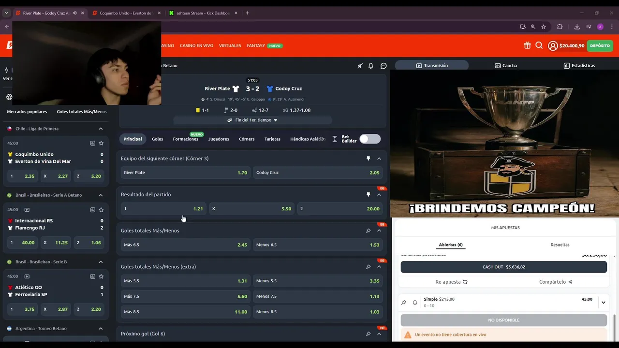The width and height of the screenshot is (619, 348).
Task: Collapse Equipo del siguiente córner section
Action: click(379, 159)
